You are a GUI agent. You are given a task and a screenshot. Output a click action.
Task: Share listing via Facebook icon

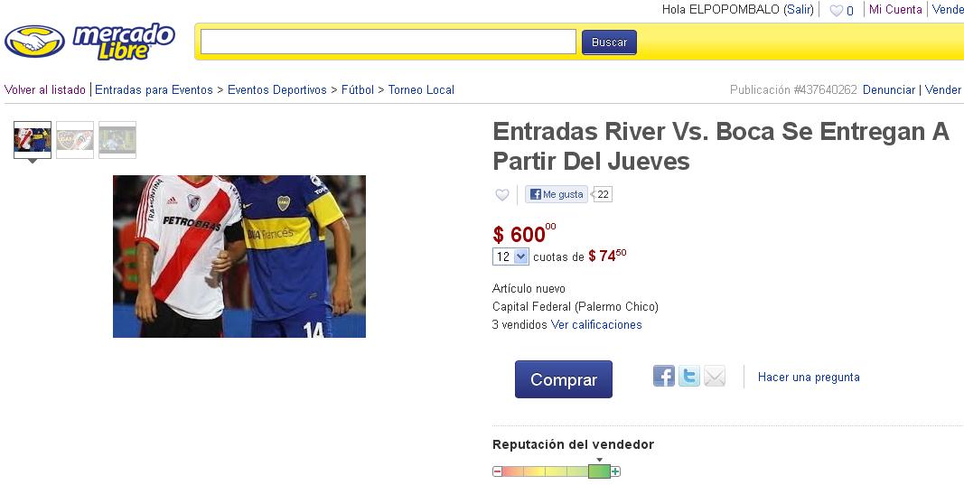(x=663, y=376)
